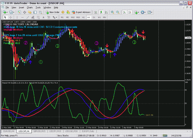This screenshot has height=138, width=193.
Task: Open the Charts menu
Action: point(30,7)
